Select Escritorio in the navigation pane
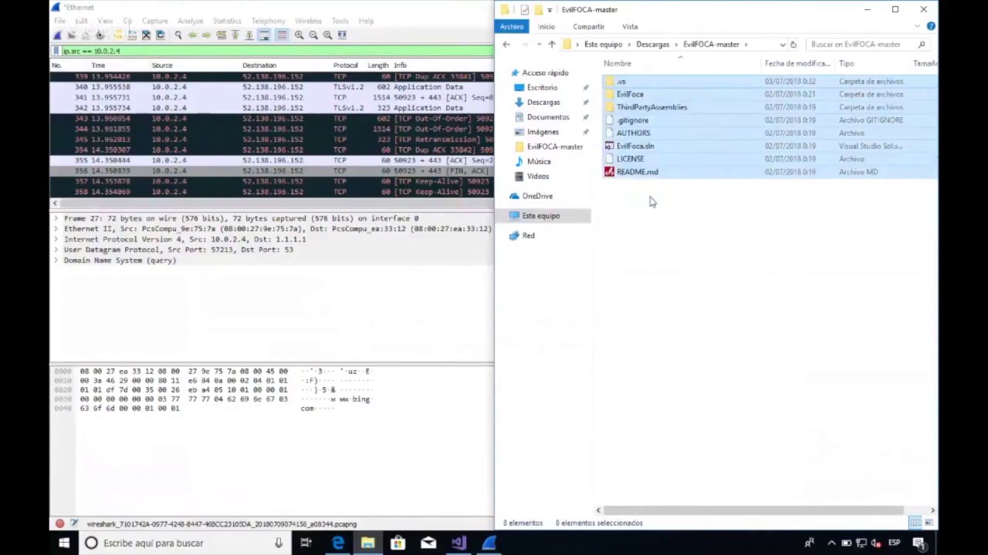The width and height of the screenshot is (988, 555). point(542,87)
